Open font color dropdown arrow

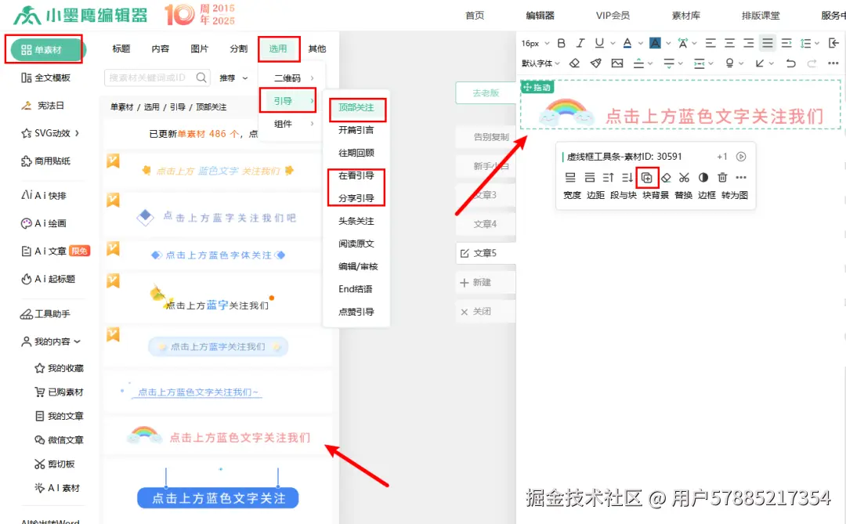[641, 43]
